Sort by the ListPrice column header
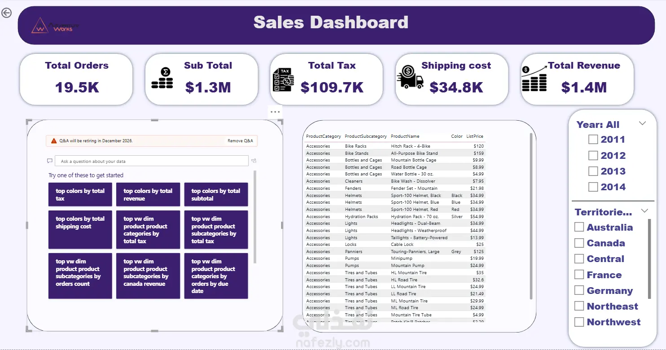 [475, 136]
